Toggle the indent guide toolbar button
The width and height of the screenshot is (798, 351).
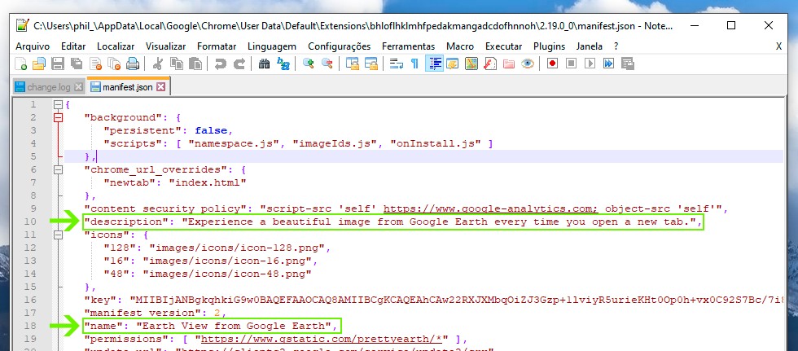point(434,64)
